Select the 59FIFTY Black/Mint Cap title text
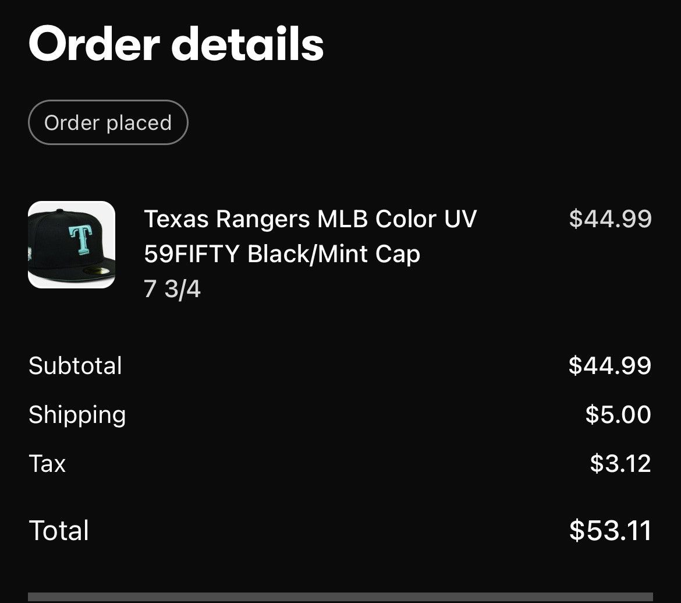This screenshot has width=681, height=603. click(x=283, y=253)
